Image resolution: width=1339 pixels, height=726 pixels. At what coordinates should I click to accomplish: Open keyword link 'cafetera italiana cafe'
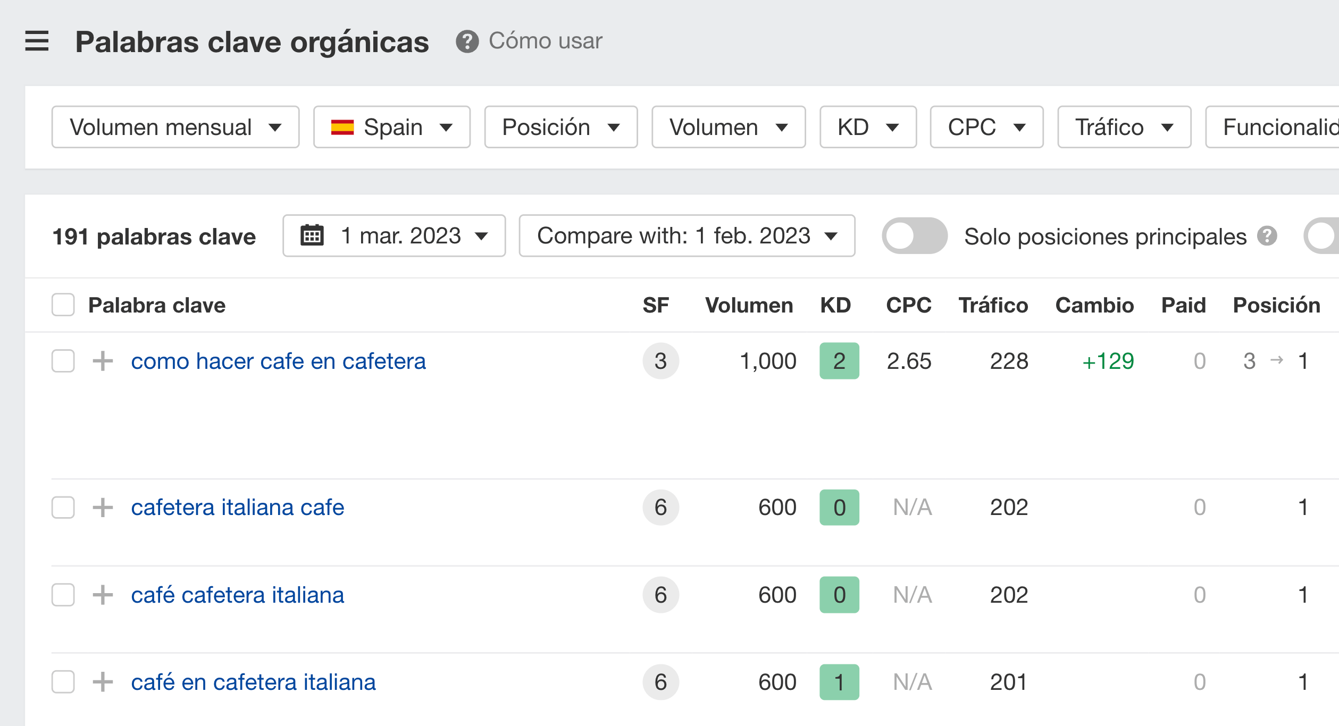tap(237, 508)
